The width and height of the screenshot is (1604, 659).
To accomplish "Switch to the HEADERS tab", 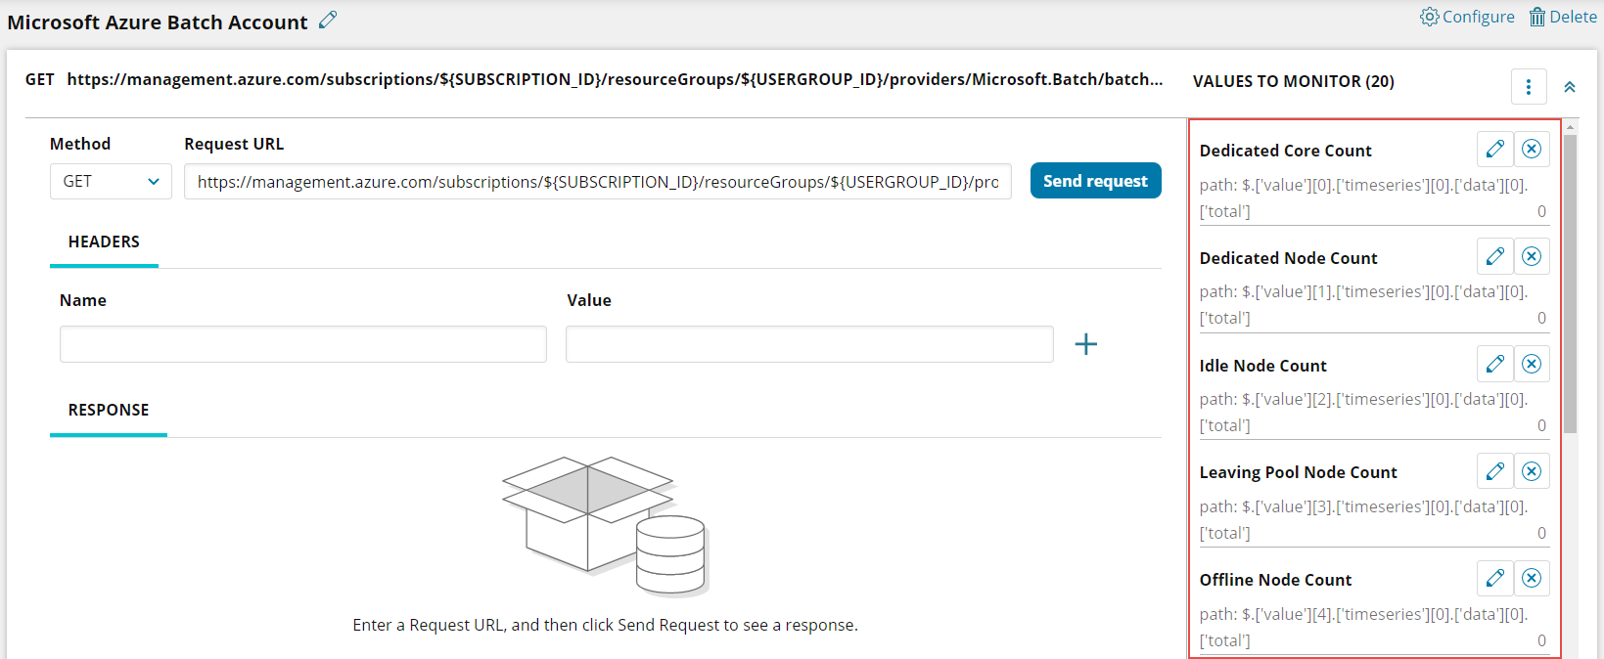I will pyautogui.click(x=104, y=242).
